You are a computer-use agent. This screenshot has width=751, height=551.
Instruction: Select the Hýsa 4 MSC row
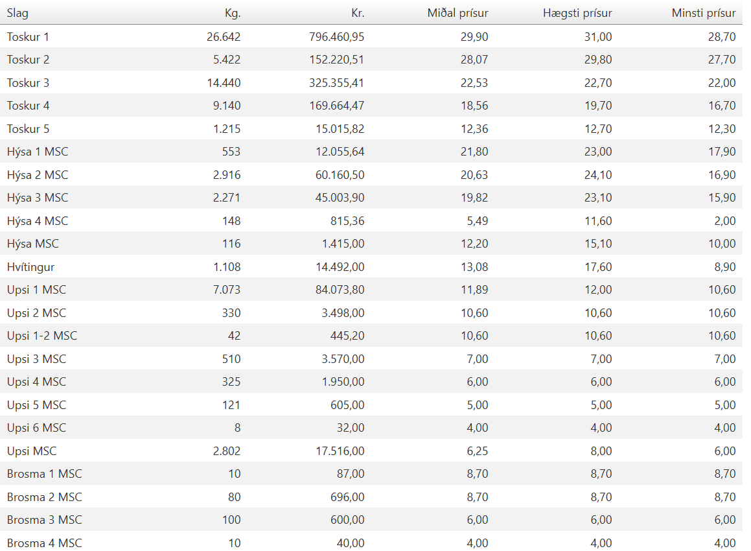pyautogui.click(x=371, y=221)
